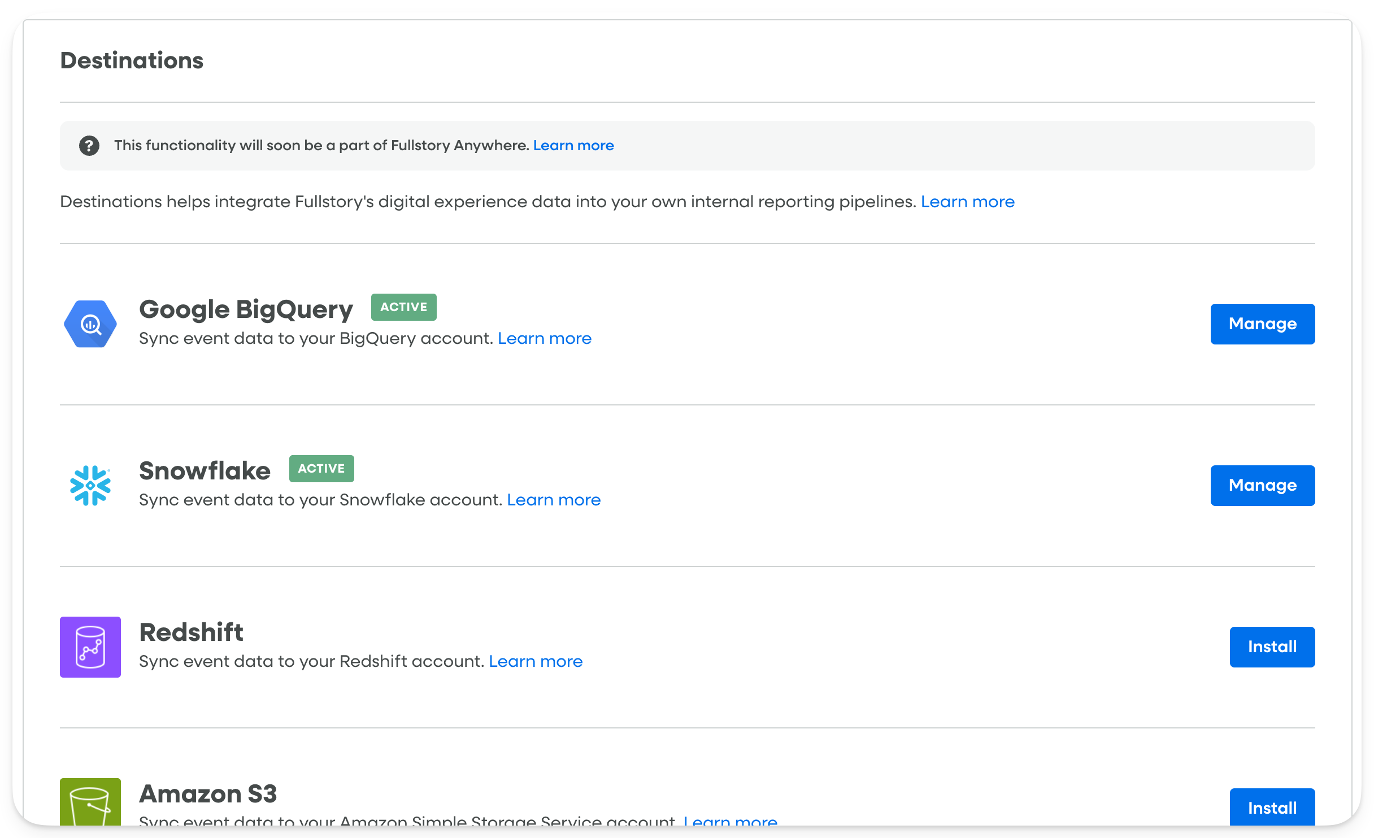Screen dimensions: 1374x838
Task: Click the Redshift title text
Action: pyautogui.click(x=191, y=632)
